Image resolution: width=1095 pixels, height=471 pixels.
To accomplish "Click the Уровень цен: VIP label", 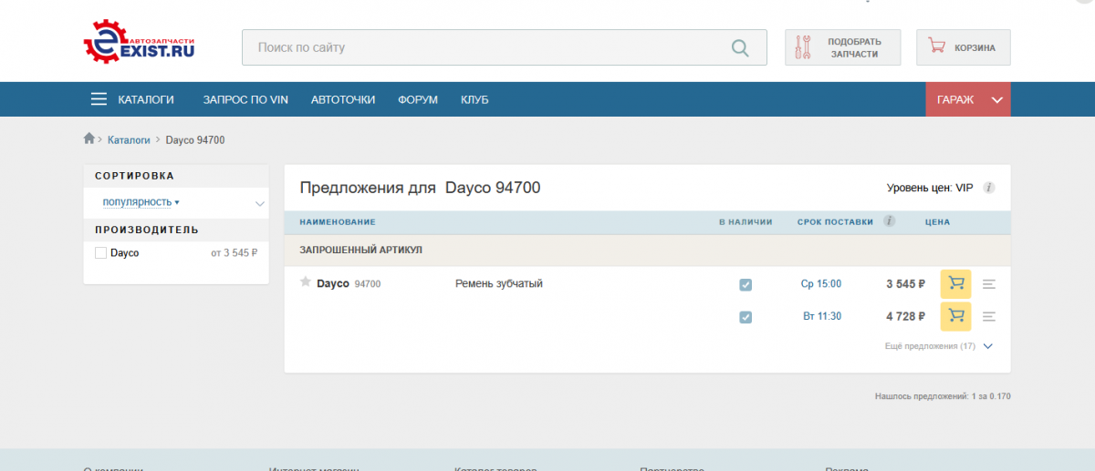I will tap(930, 188).
